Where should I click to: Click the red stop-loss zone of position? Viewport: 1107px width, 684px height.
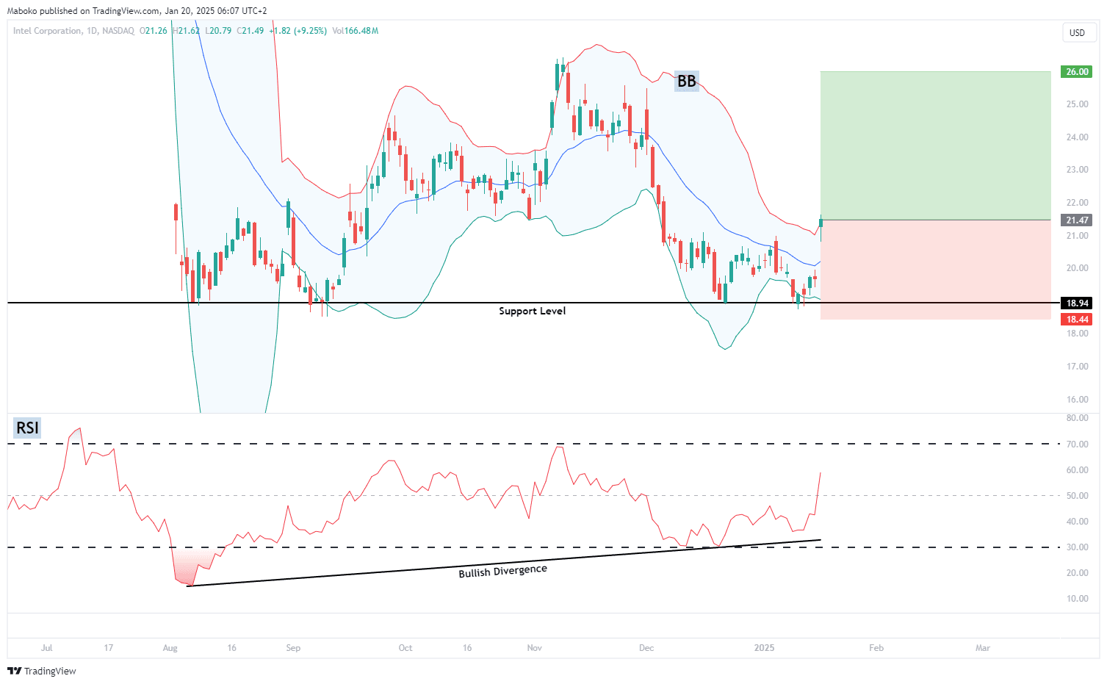[935, 270]
